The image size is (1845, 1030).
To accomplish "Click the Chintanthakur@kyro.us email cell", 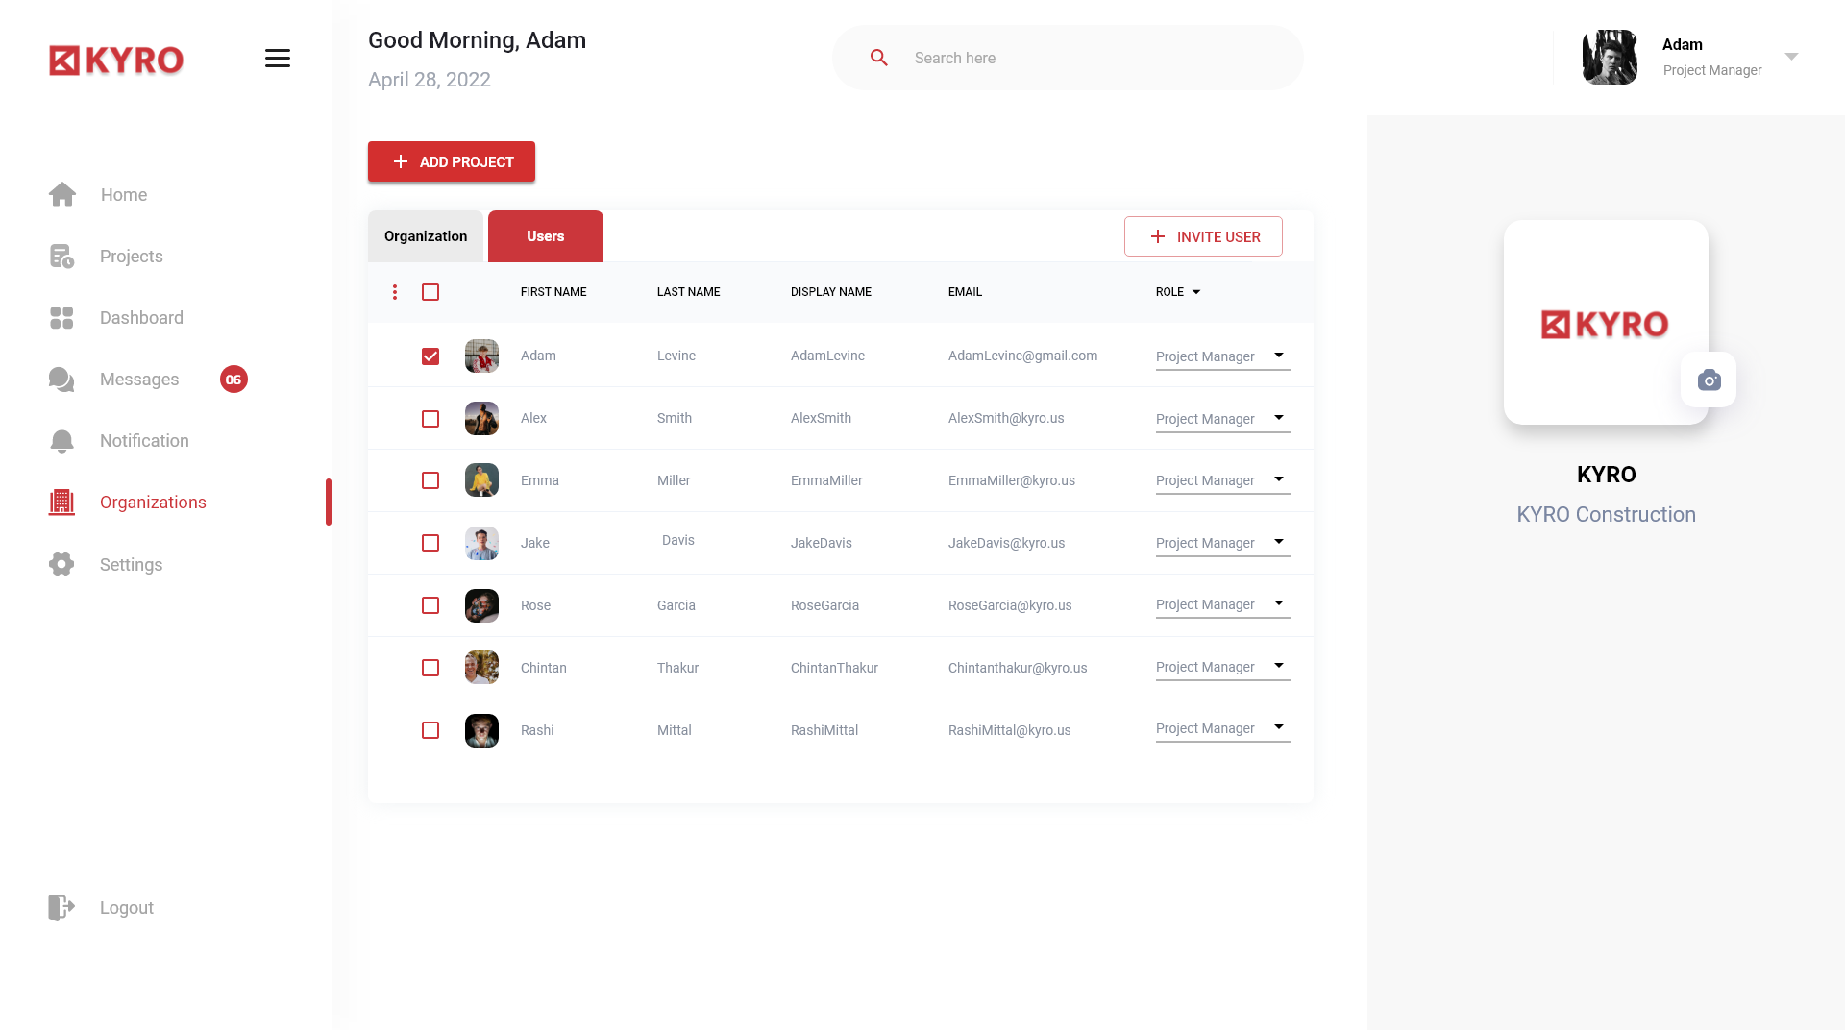I will click(1018, 668).
